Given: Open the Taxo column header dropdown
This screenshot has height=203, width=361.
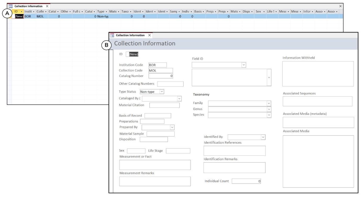Looking at the screenshot, I should (x=131, y=12).
